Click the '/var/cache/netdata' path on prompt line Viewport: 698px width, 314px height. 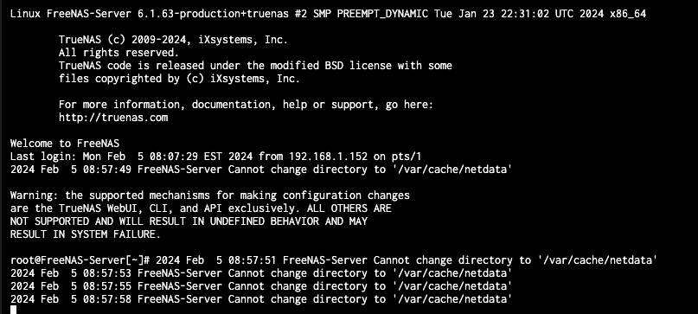coord(598,260)
